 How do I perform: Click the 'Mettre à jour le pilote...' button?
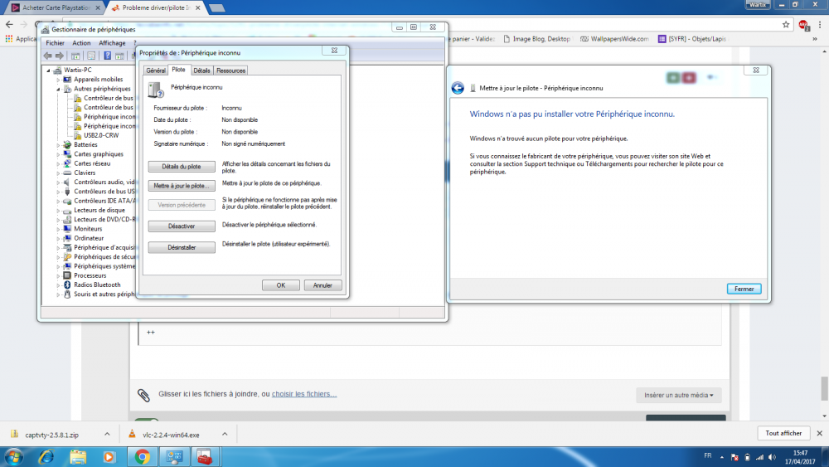pos(182,185)
